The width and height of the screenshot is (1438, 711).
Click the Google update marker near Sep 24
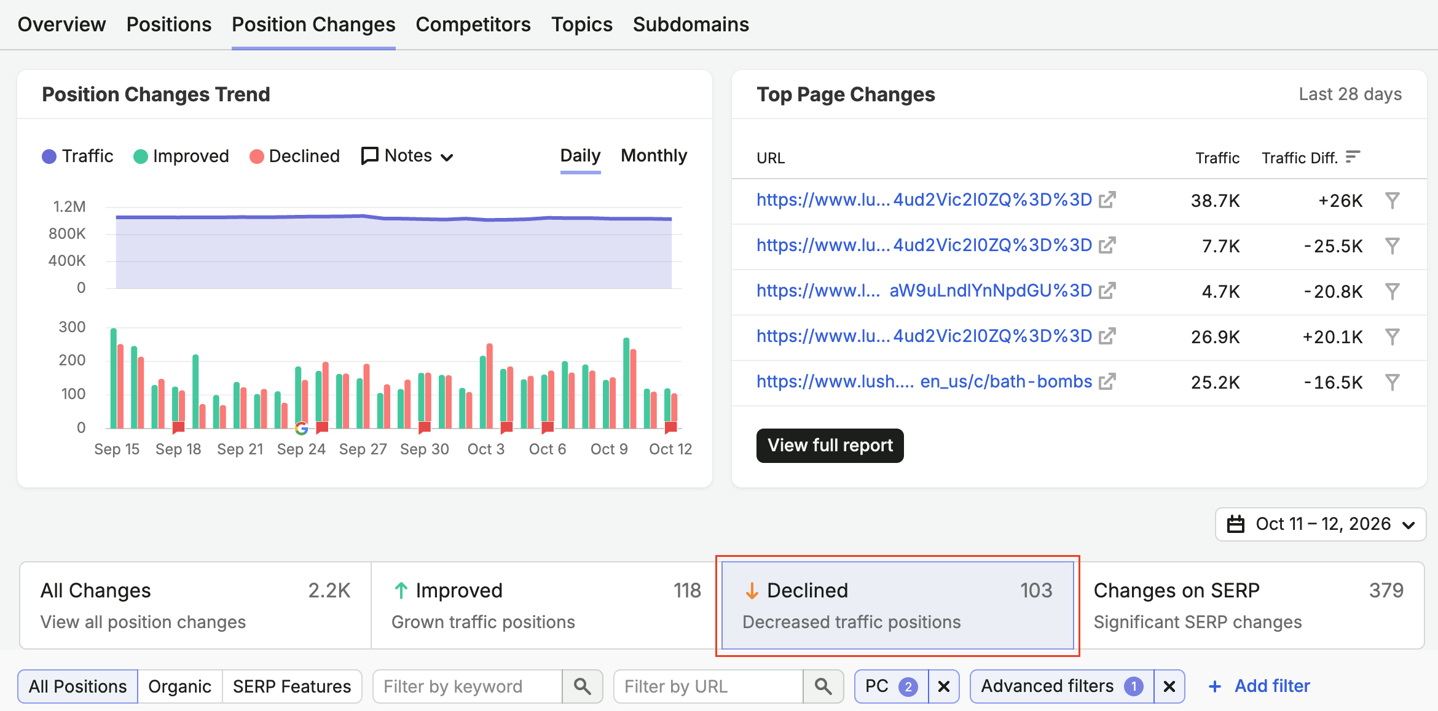pos(301,429)
